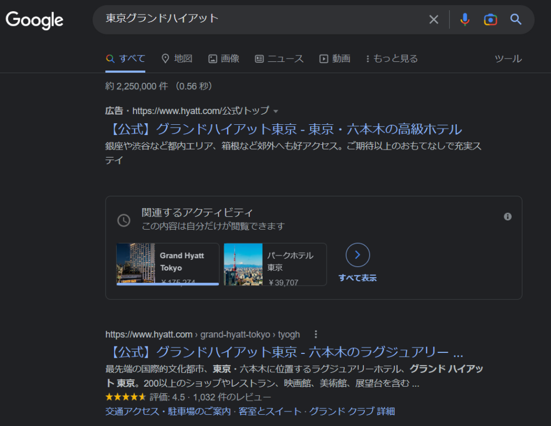Open the three-dot menu beside hyatt.com result

(x=316, y=335)
